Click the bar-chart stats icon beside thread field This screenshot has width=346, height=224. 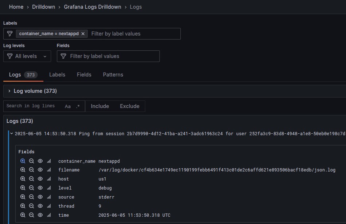49,206
